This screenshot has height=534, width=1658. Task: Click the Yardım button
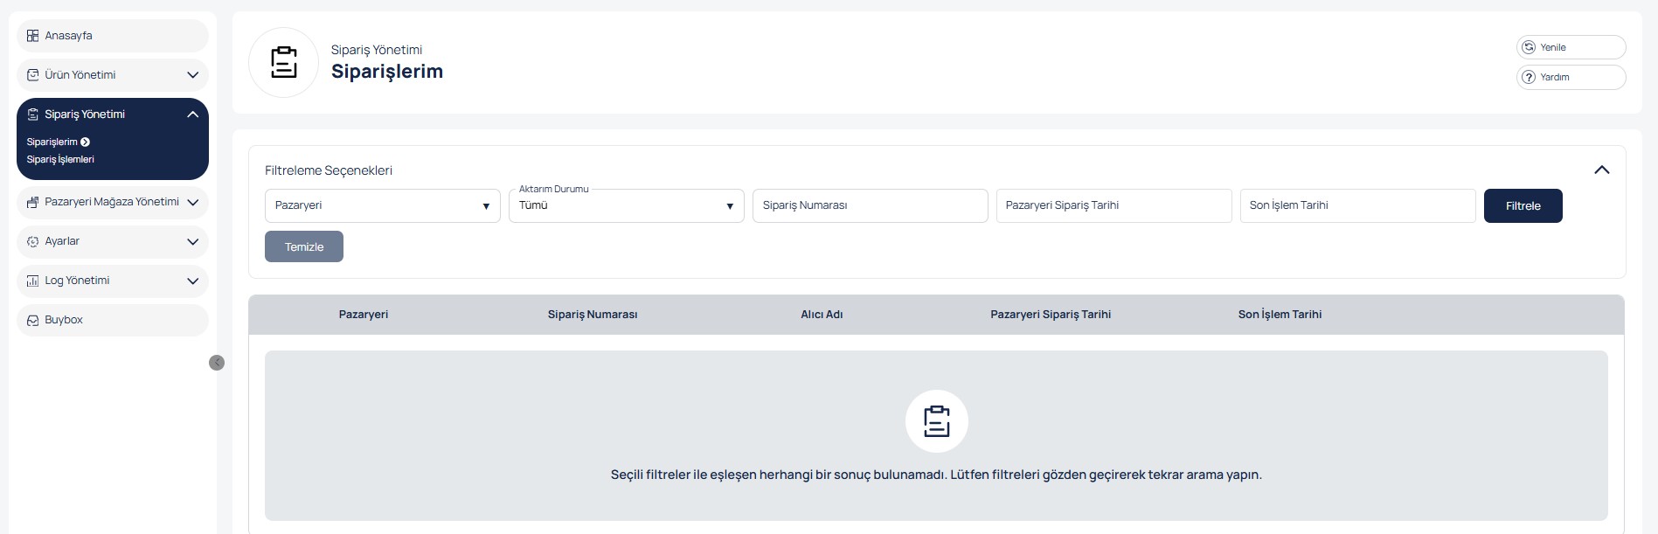[1571, 77]
